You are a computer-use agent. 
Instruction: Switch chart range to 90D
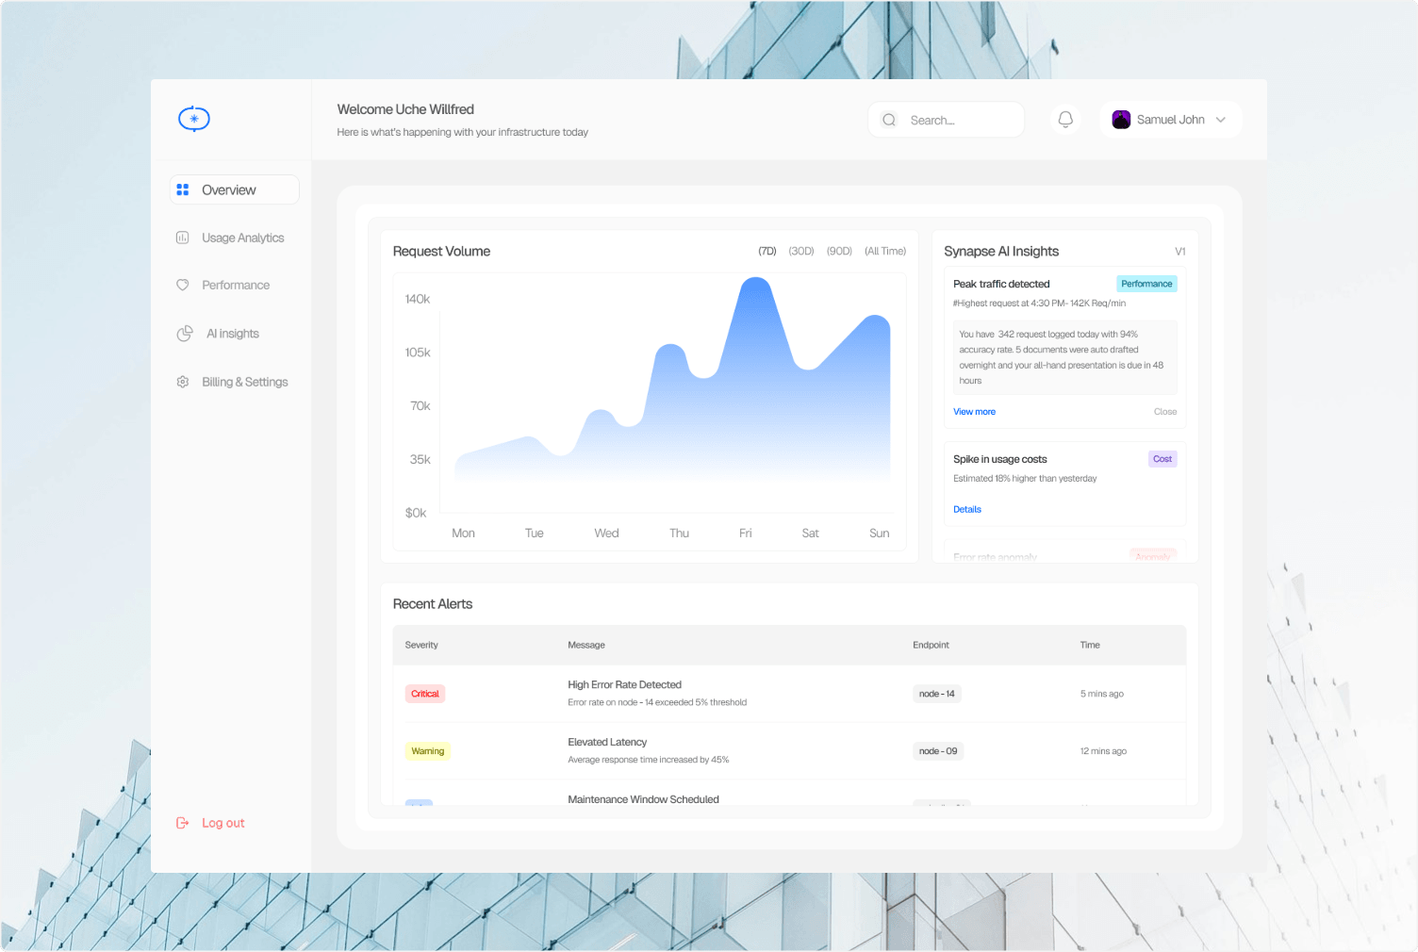pos(839,251)
